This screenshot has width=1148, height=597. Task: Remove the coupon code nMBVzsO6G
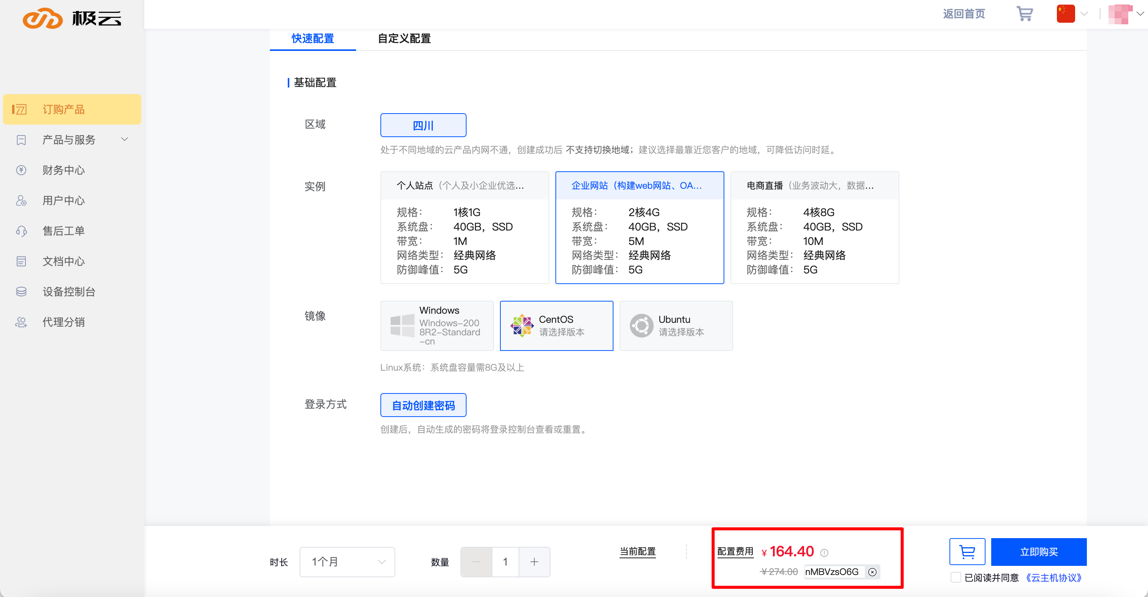(872, 572)
